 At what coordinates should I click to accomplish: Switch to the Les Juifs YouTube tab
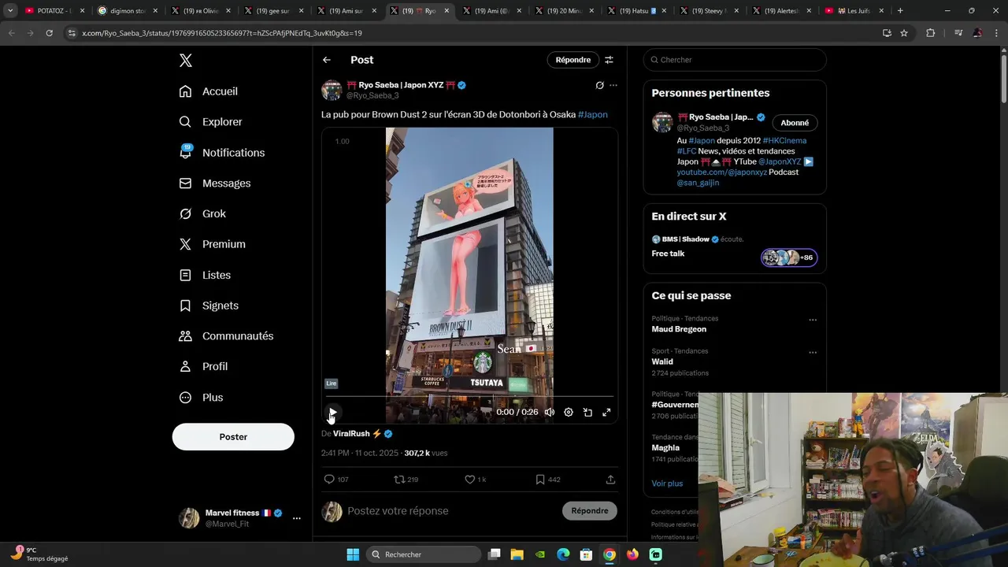[x=855, y=11]
